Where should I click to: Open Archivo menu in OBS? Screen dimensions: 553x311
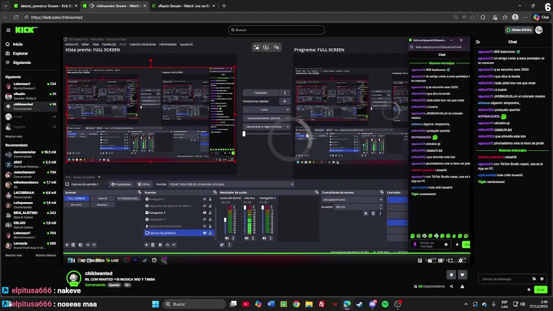(x=72, y=44)
